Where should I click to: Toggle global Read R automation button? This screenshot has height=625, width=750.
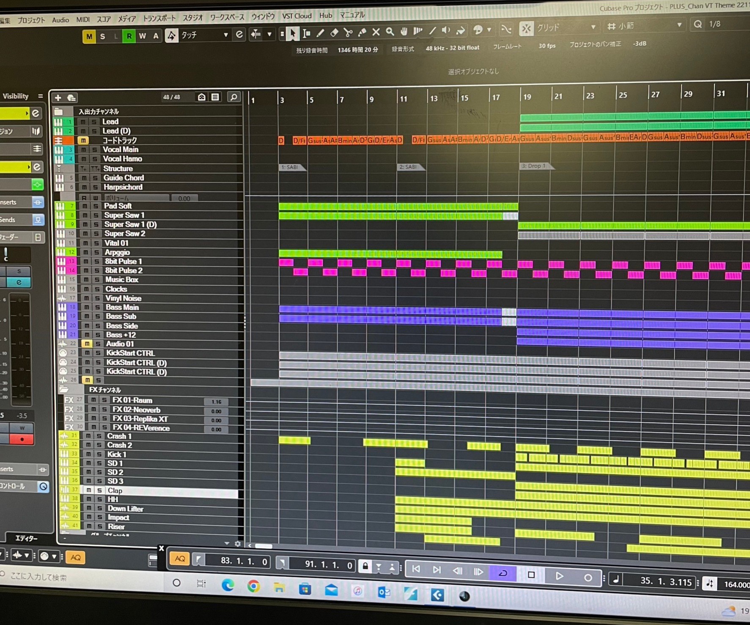click(x=129, y=36)
